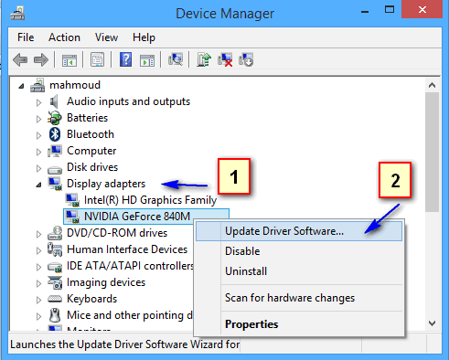Click the Device Manager title bar icon
This screenshot has height=360, width=449.
(17, 14)
